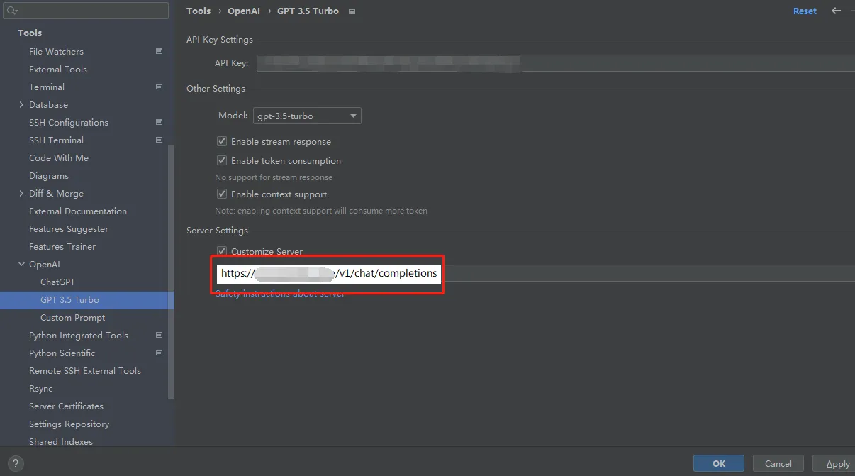Select Settings Repository item
This screenshot has height=476, width=855.
(69, 424)
